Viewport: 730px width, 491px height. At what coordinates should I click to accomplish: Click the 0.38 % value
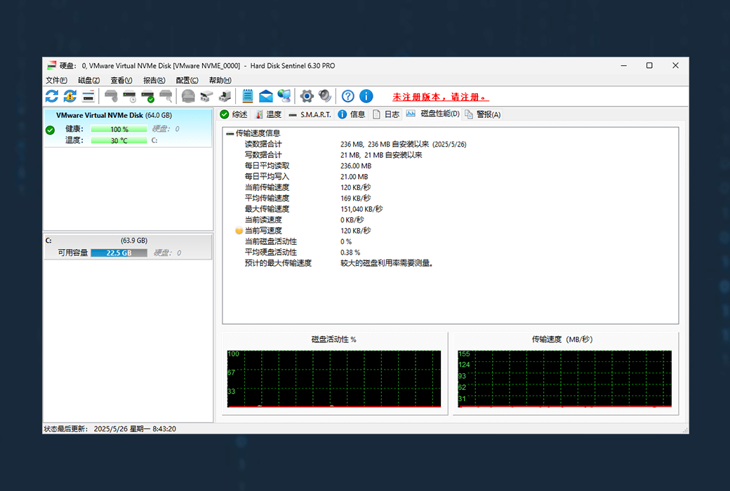(x=350, y=253)
